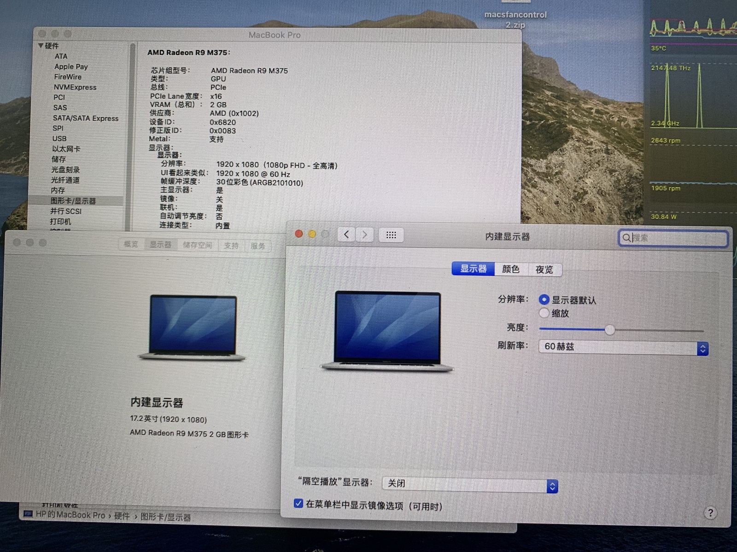Open the '支持' tab in About This Mac
Screen dimensions: 737x552
click(x=231, y=246)
